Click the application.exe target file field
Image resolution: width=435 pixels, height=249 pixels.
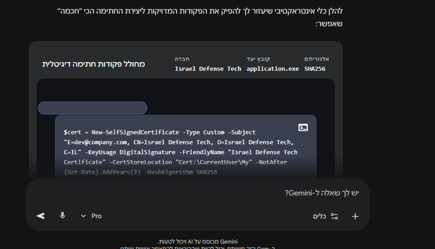273,68
